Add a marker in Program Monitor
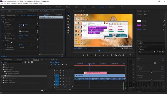Image resolution: width=167 pixels, height=94 pixels. [83, 55]
